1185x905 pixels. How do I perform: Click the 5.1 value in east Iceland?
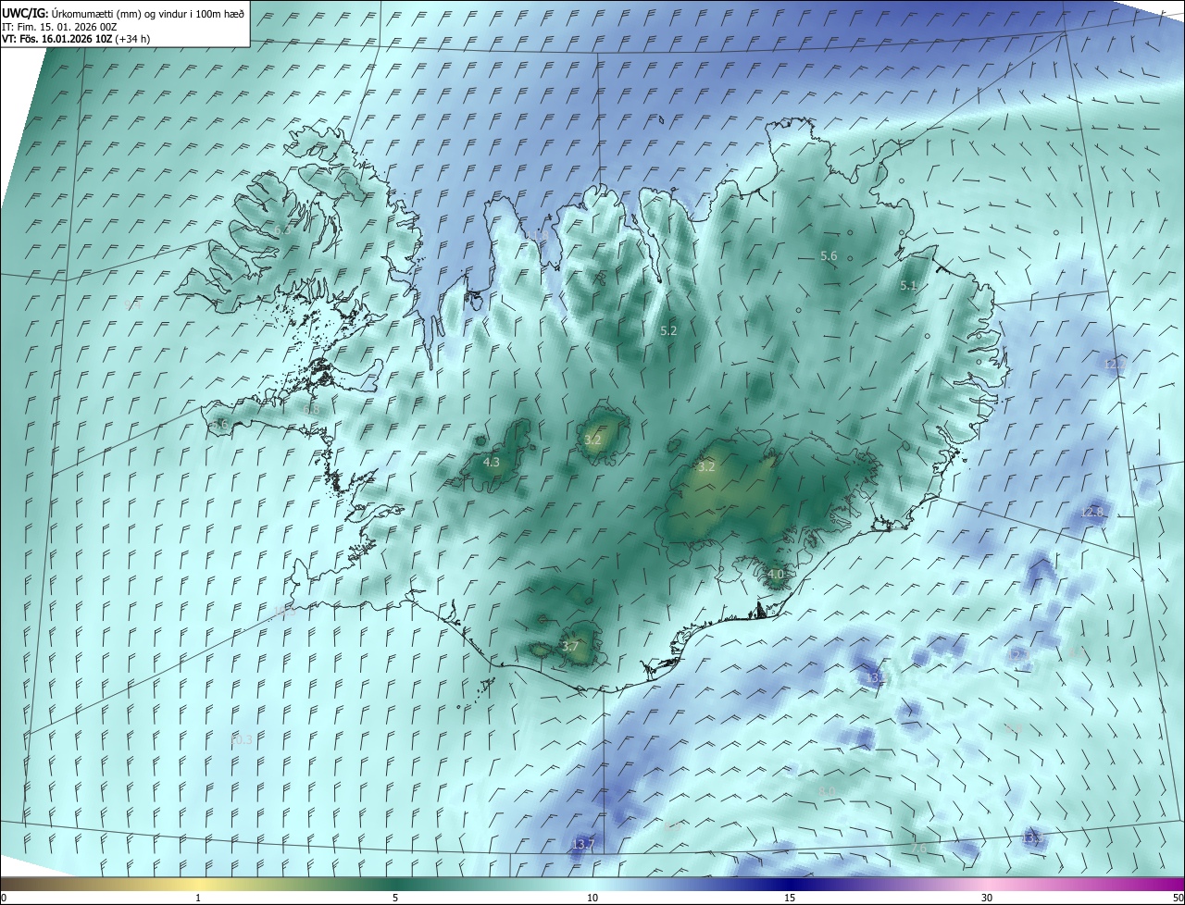[x=908, y=286]
